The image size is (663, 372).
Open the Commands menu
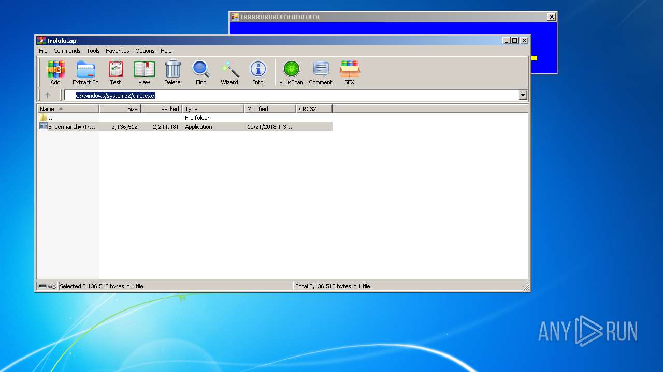pyautogui.click(x=67, y=51)
